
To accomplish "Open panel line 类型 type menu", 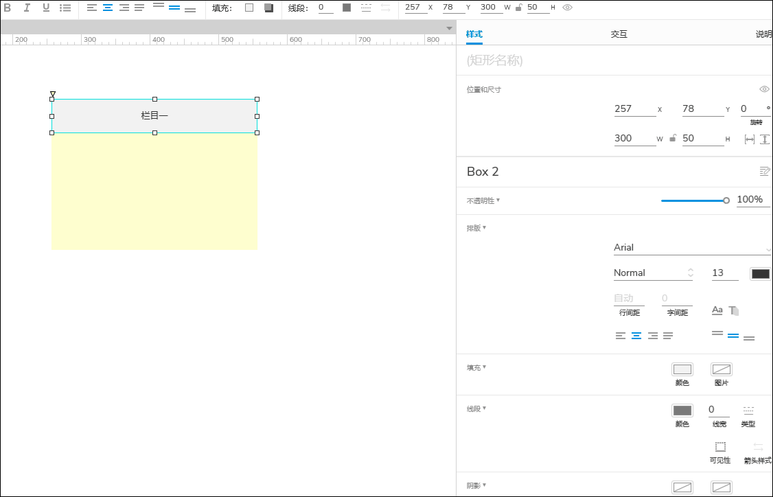I will tap(748, 411).
